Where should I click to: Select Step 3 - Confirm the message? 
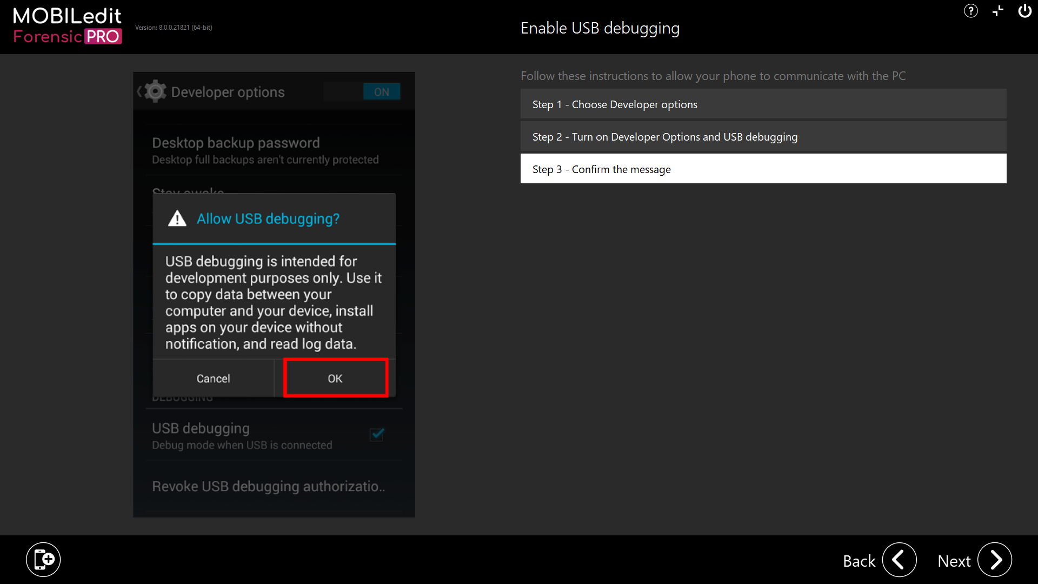tap(763, 169)
